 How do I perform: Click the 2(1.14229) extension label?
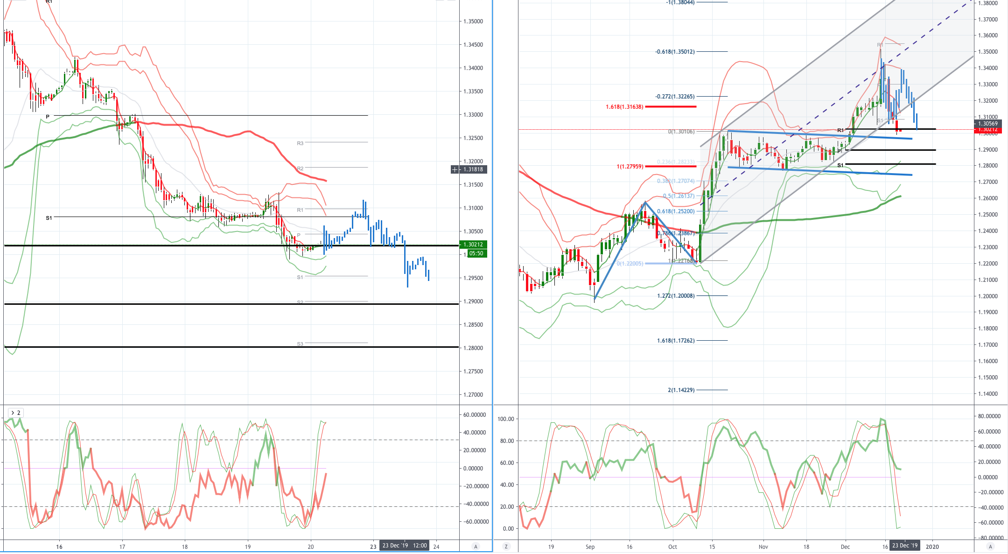(x=681, y=390)
